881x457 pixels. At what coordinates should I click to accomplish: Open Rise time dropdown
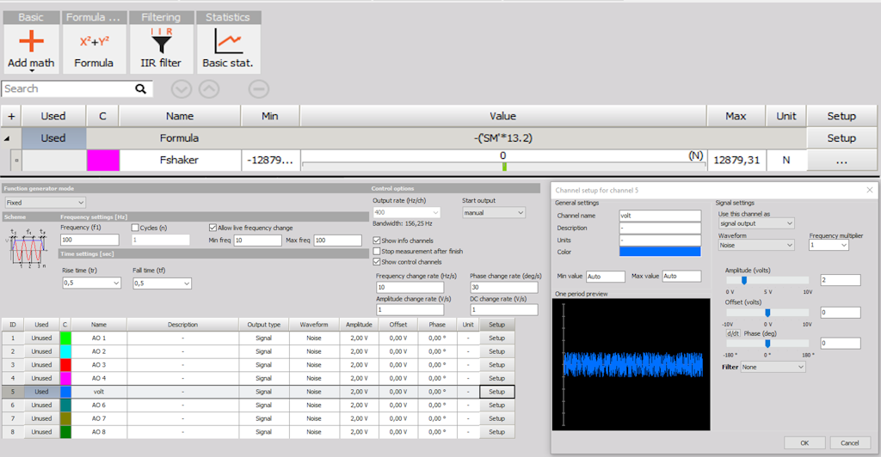(91, 283)
